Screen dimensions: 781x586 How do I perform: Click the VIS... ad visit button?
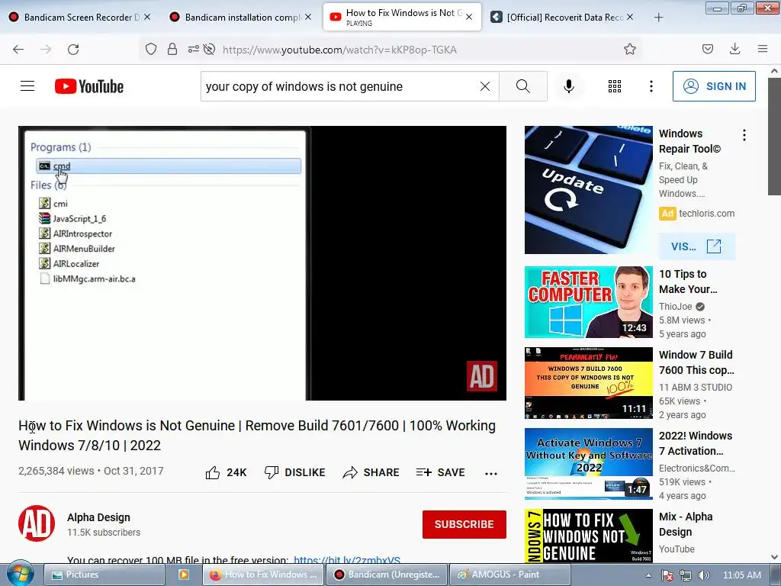click(x=696, y=246)
